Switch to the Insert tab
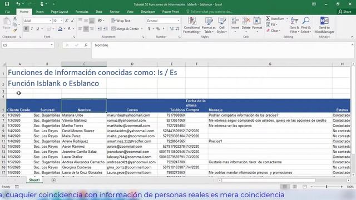356x200 pixels. [39, 12]
